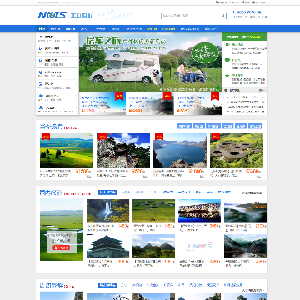The height and width of the screenshot is (300, 300).
Task: Open the green grassland river thumbnail
Action: coord(153,210)
